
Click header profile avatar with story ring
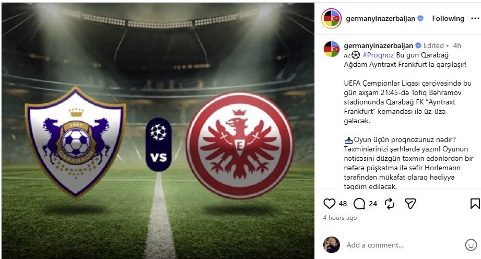(x=331, y=18)
